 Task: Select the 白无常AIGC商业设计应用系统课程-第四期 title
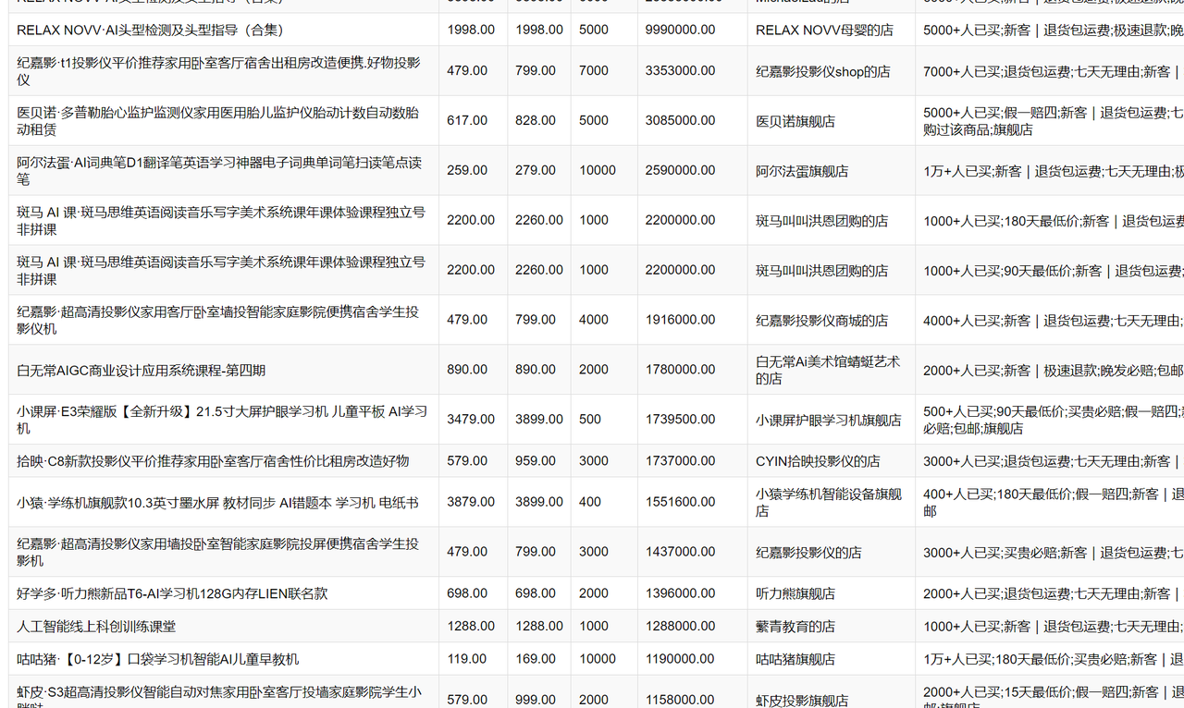tap(141, 370)
